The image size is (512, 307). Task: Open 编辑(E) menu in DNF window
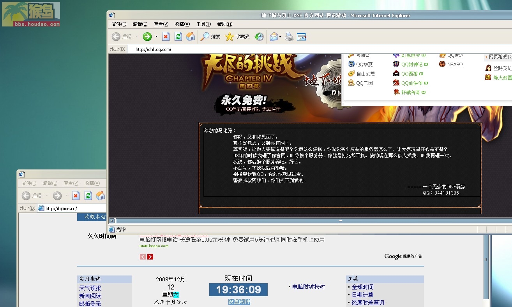(140, 24)
